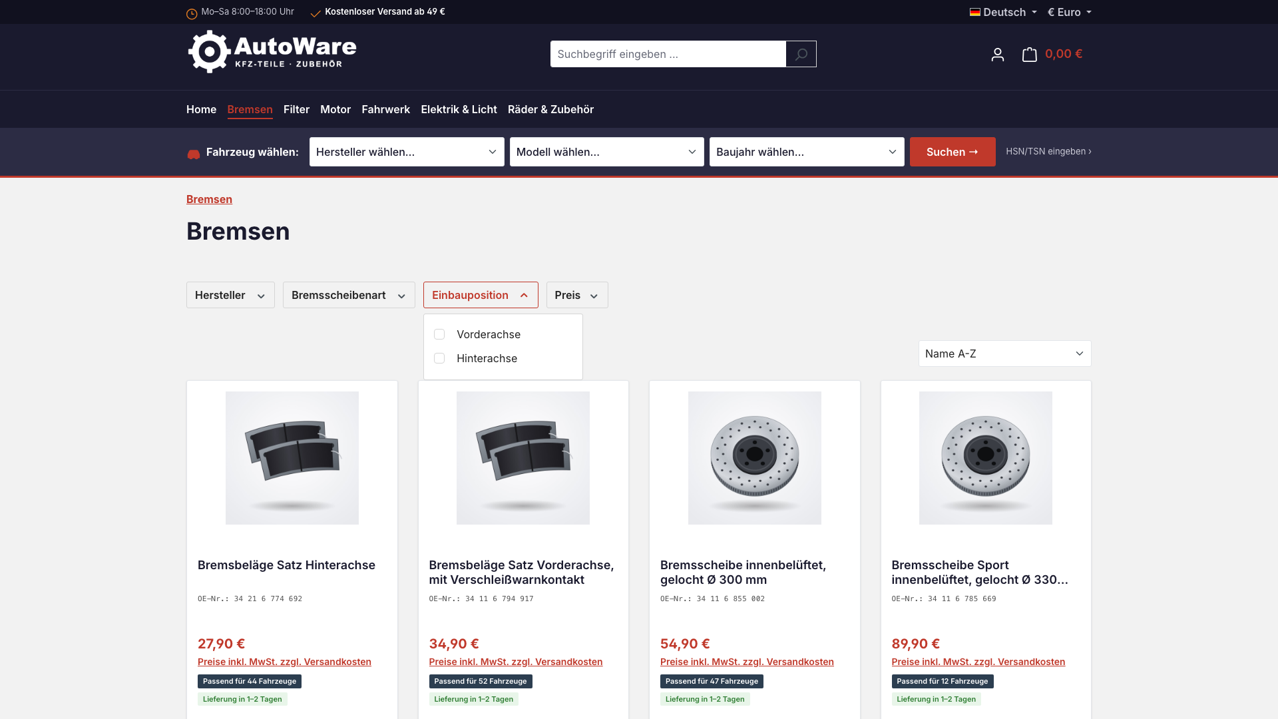Follow the HSN/TSN eingeben link
This screenshot has height=719, width=1278.
pos(1048,152)
